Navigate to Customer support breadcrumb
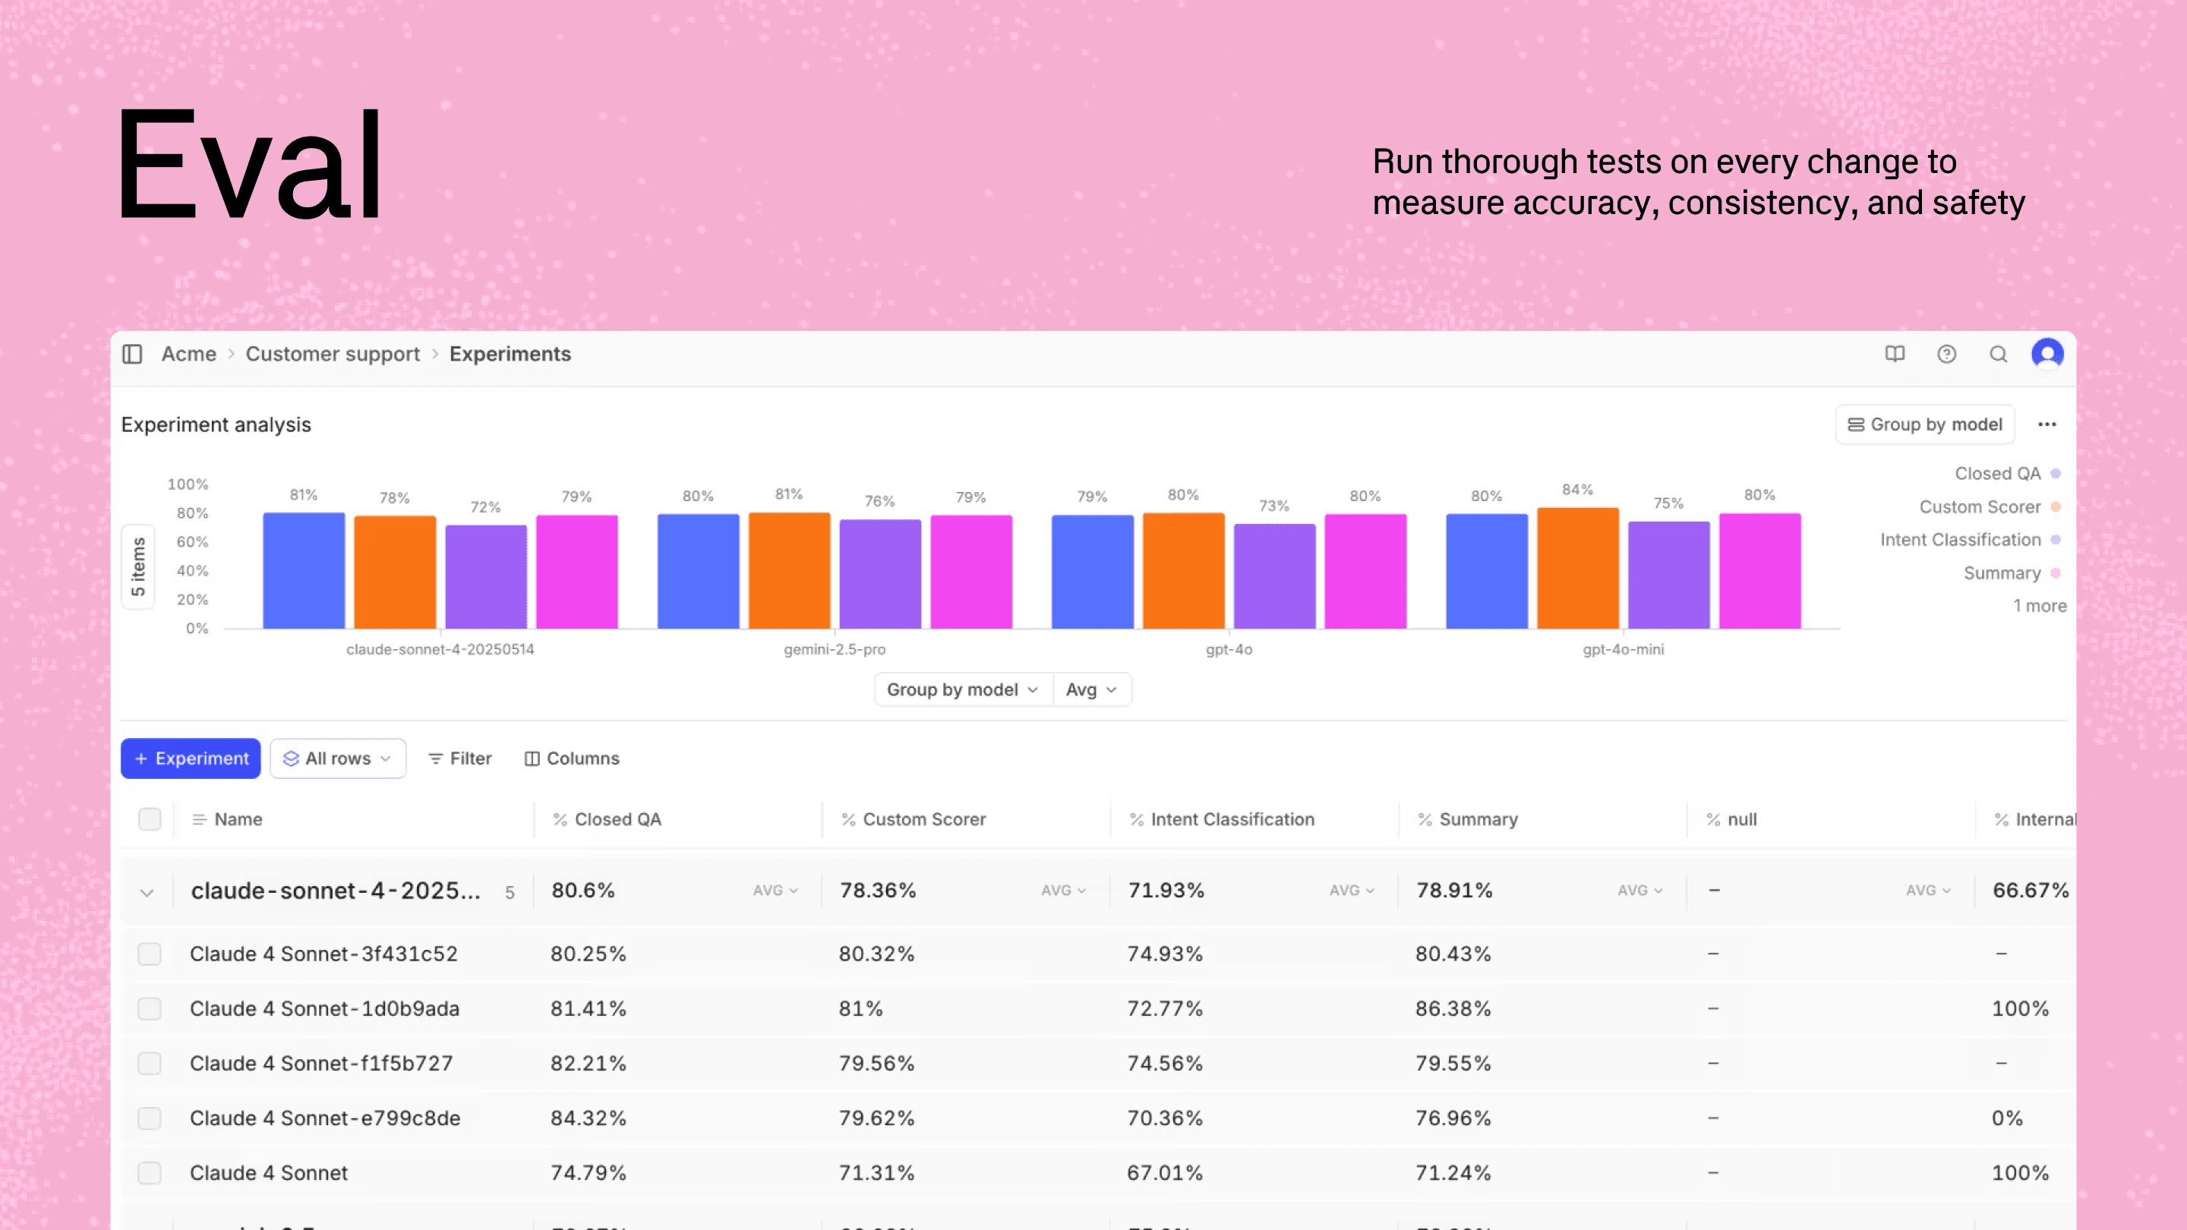 332,354
